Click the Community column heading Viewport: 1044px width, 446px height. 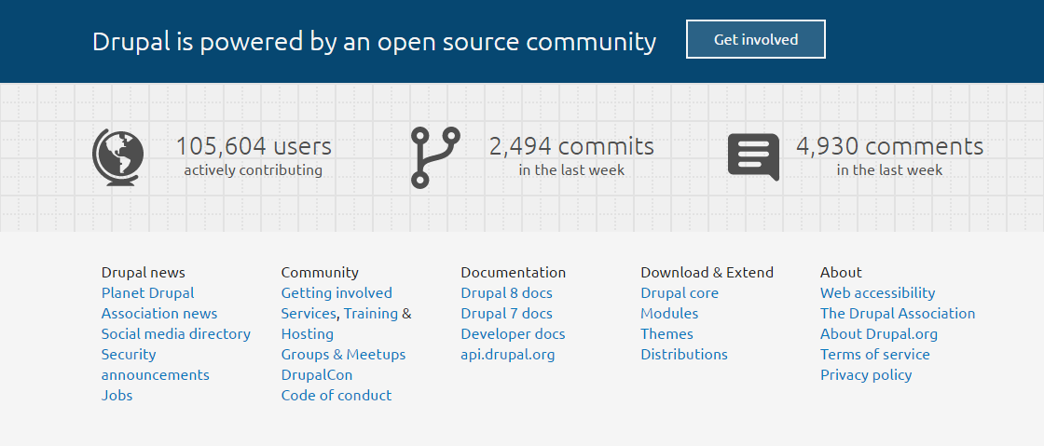coord(320,273)
